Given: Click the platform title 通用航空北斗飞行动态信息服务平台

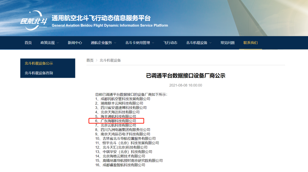Looking at the screenshot, I should point(101,18).
